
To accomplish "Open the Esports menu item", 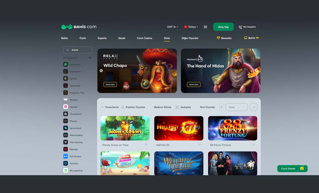I will pos(102,38).
